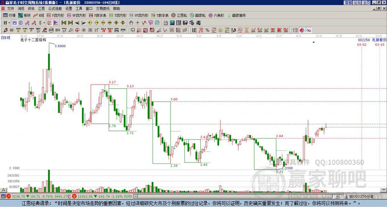Image resolution: width=387 pixels, height=207 pixels.
Task: Select the red pen drawing tool
Action: (5, 30)
